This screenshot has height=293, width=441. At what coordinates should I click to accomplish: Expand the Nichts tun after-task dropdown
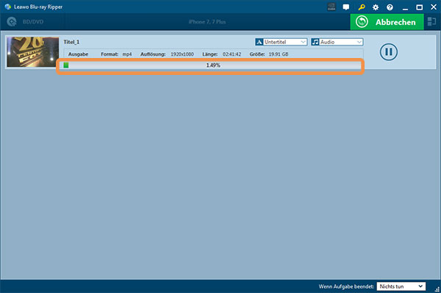(x=401, y=286)
